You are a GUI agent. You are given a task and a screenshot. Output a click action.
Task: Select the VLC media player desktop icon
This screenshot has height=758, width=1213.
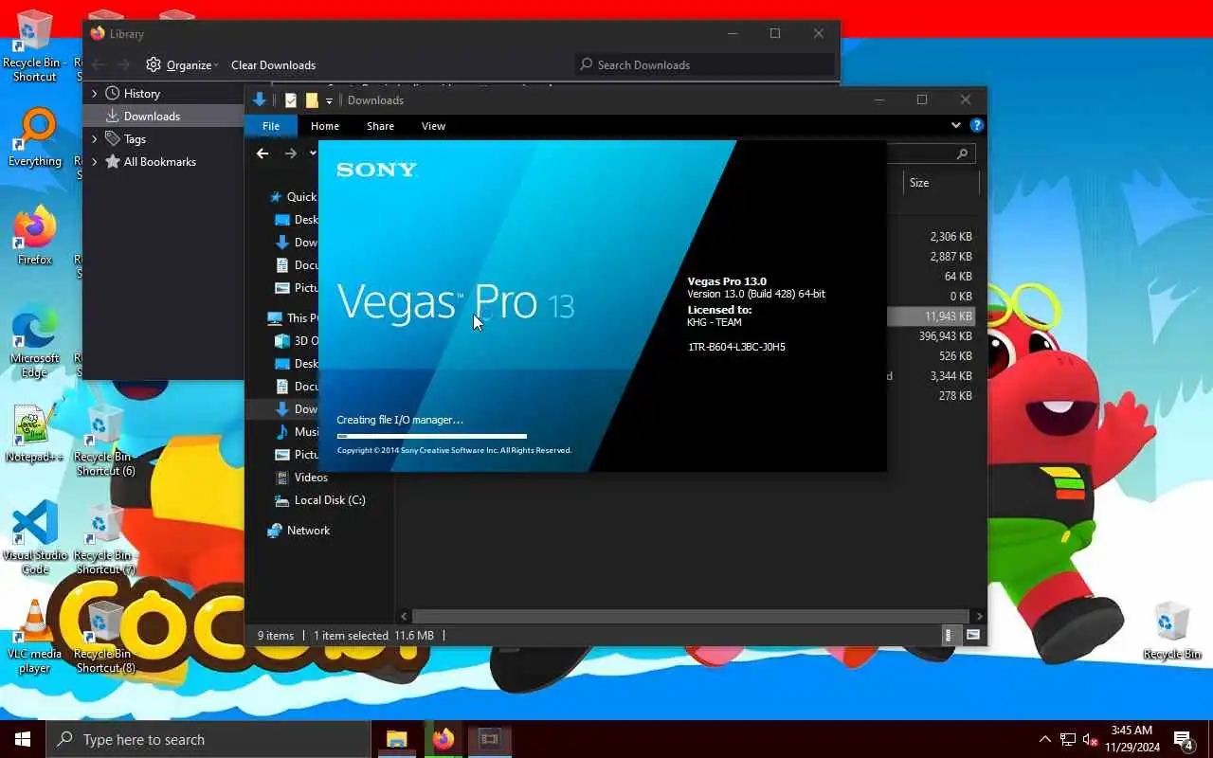coord(35,637)
